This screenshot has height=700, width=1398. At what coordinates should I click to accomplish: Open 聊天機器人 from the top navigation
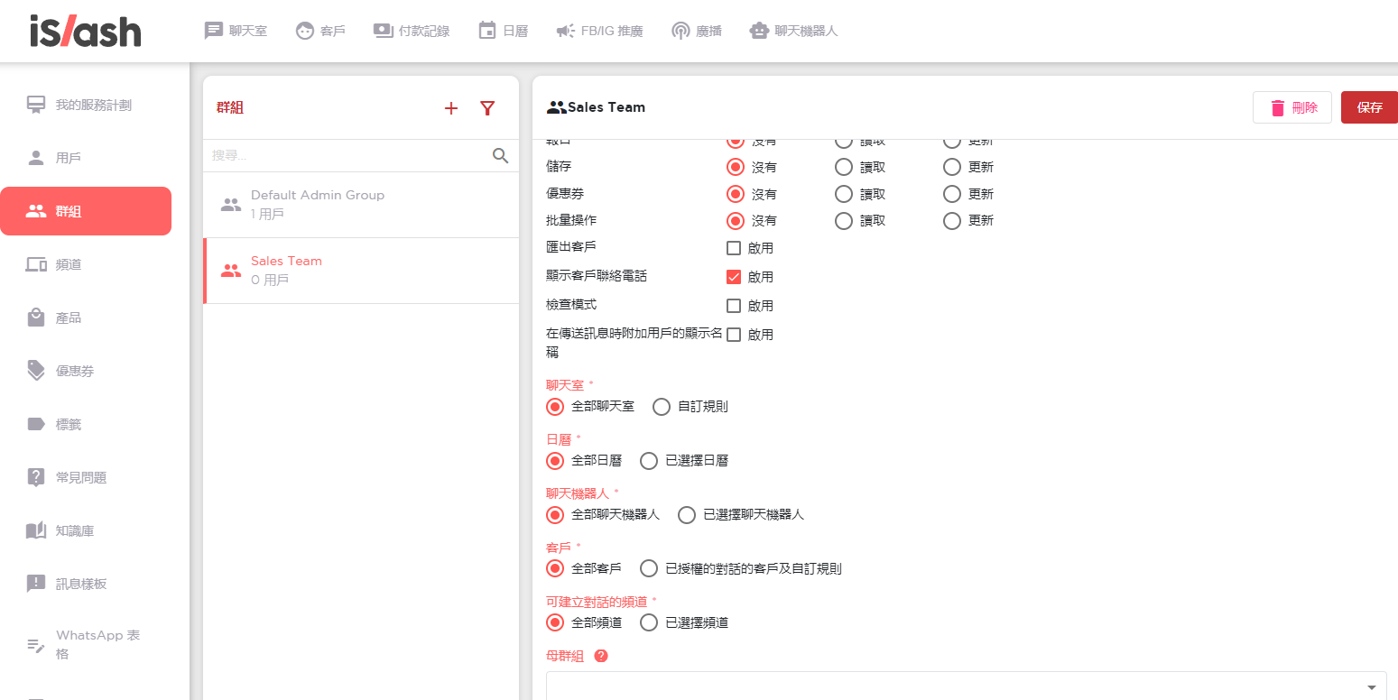(794, 31)
